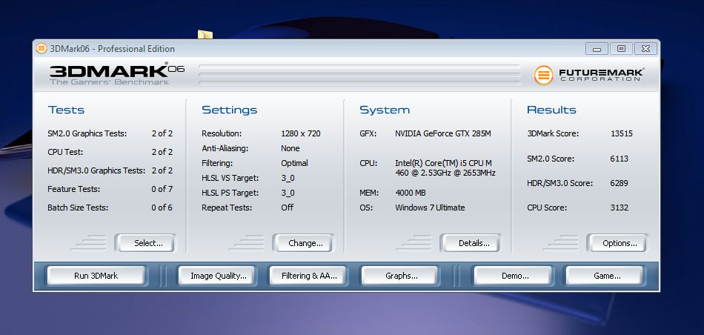Click the 3DMark06 title bar app icon
The width and height of the screenshot is (704, 335).
(x=41, y=48)
